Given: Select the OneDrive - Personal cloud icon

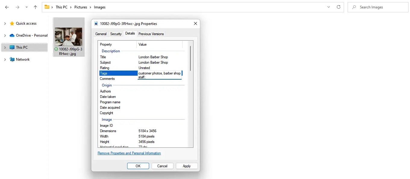Looking at the screenshot, I should (x=12, y=35).
